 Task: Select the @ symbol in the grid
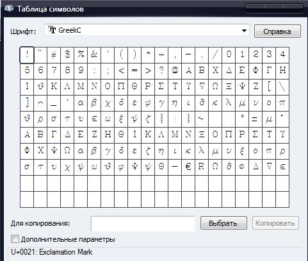175,71
